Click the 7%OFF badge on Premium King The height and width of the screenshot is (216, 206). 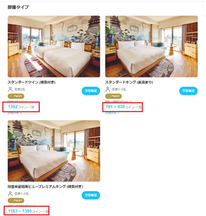pos(16,200)
